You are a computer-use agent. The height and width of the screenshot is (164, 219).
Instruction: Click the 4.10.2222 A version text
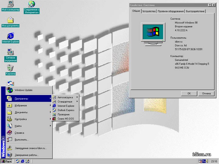[181, 30]
